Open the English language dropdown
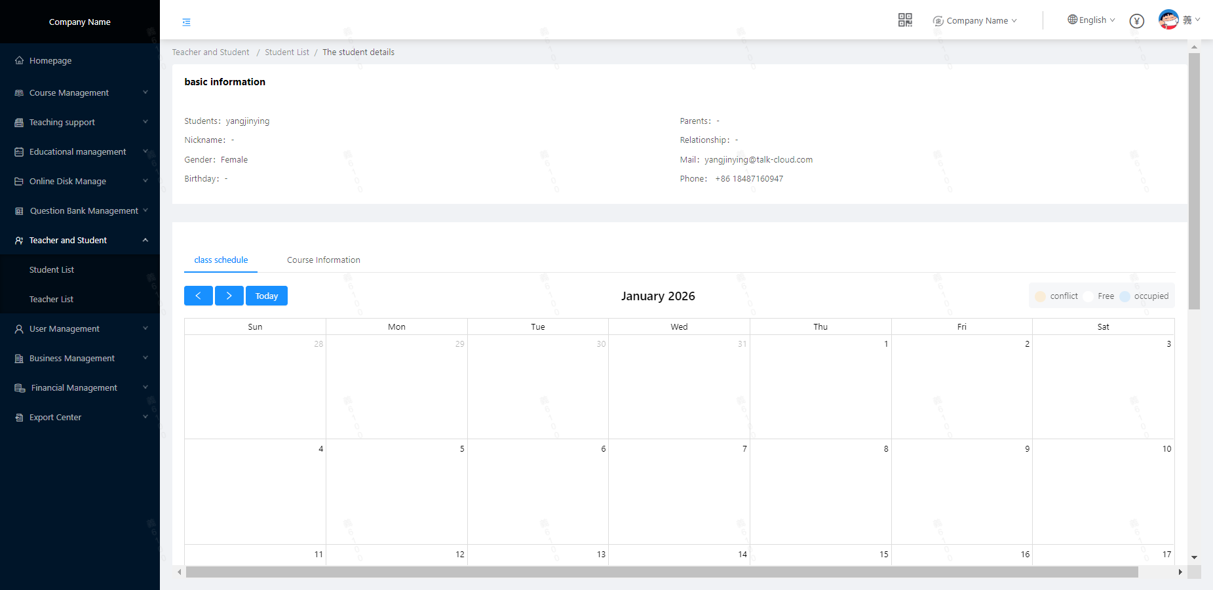The width and height of the screenshot is (1213, 590). [1091, 20]
